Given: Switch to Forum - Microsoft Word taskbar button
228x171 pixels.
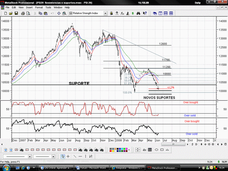Looking at the screenshot, I should pyautogui.click(x=92, y=168).
